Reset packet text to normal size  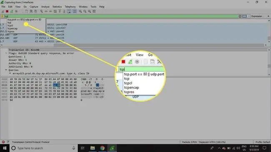(x=89, y=11)
